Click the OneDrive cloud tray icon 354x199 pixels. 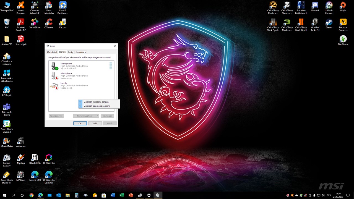297,195
